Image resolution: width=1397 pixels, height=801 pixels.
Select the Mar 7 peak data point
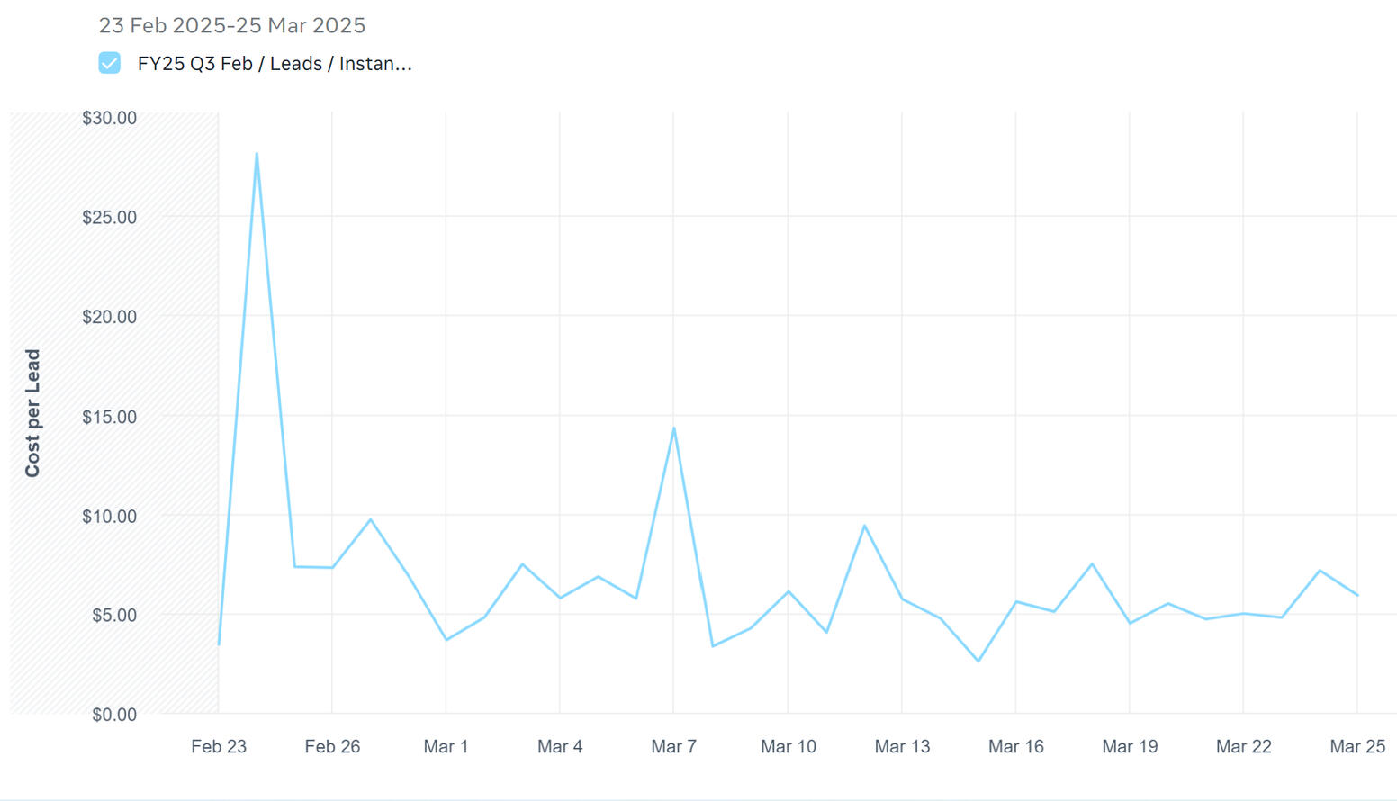(x=673, y=428)
